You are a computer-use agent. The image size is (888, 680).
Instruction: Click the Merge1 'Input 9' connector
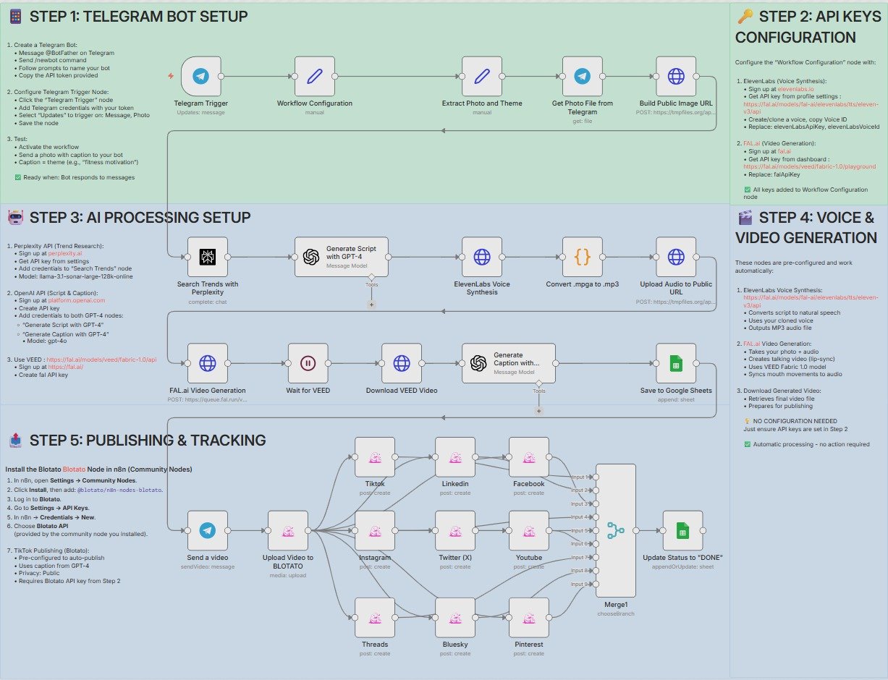(595, 583)
